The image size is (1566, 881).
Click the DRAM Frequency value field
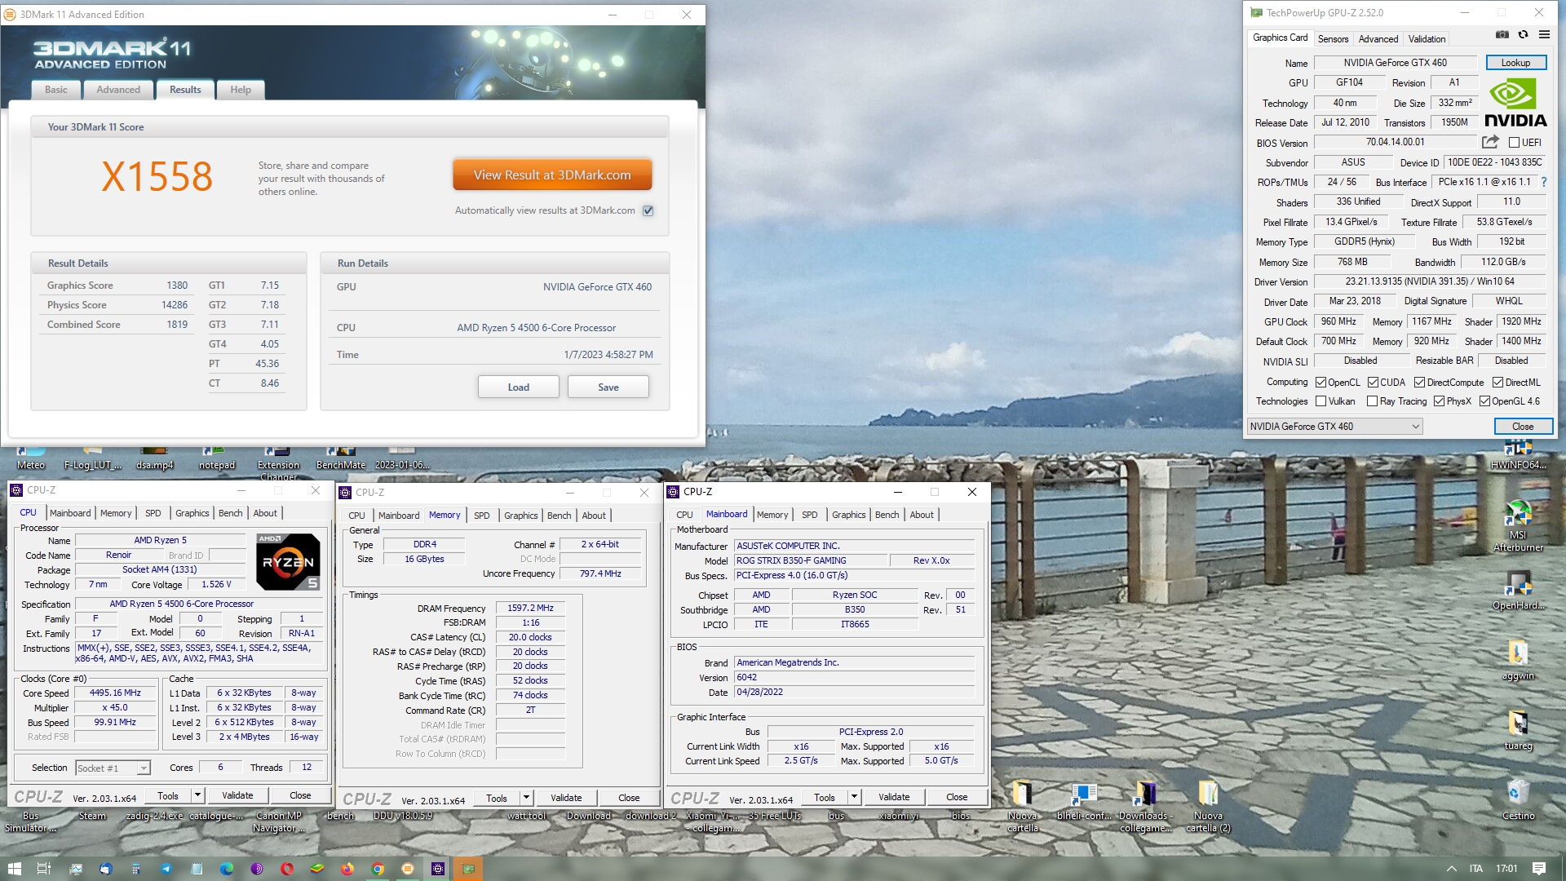click(530, 608)
